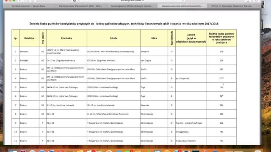Click the score value '78*'

click(221, 96)
